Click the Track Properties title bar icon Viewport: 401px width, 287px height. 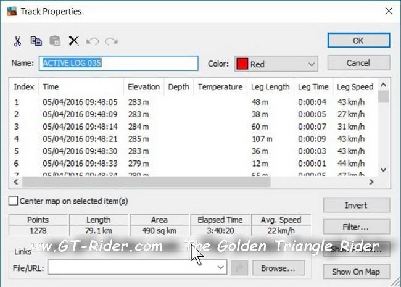point(12,11)
